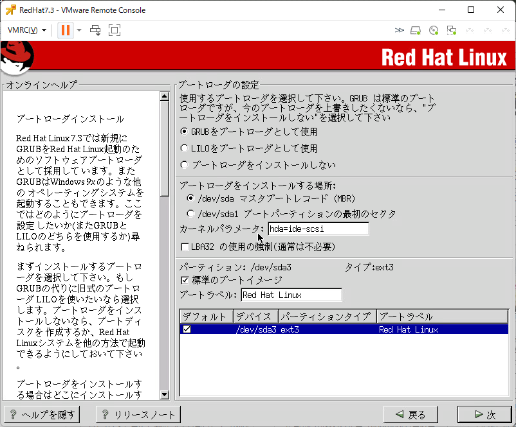516x427 pixels.
Task: Proceed with the 次 next button
Action: click(484, 415)
